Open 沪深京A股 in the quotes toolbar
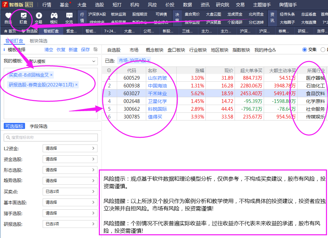The width and height of the screenshot is (328, 238). (x=97, y=14)
